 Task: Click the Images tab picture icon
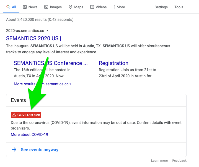[46, 7]
